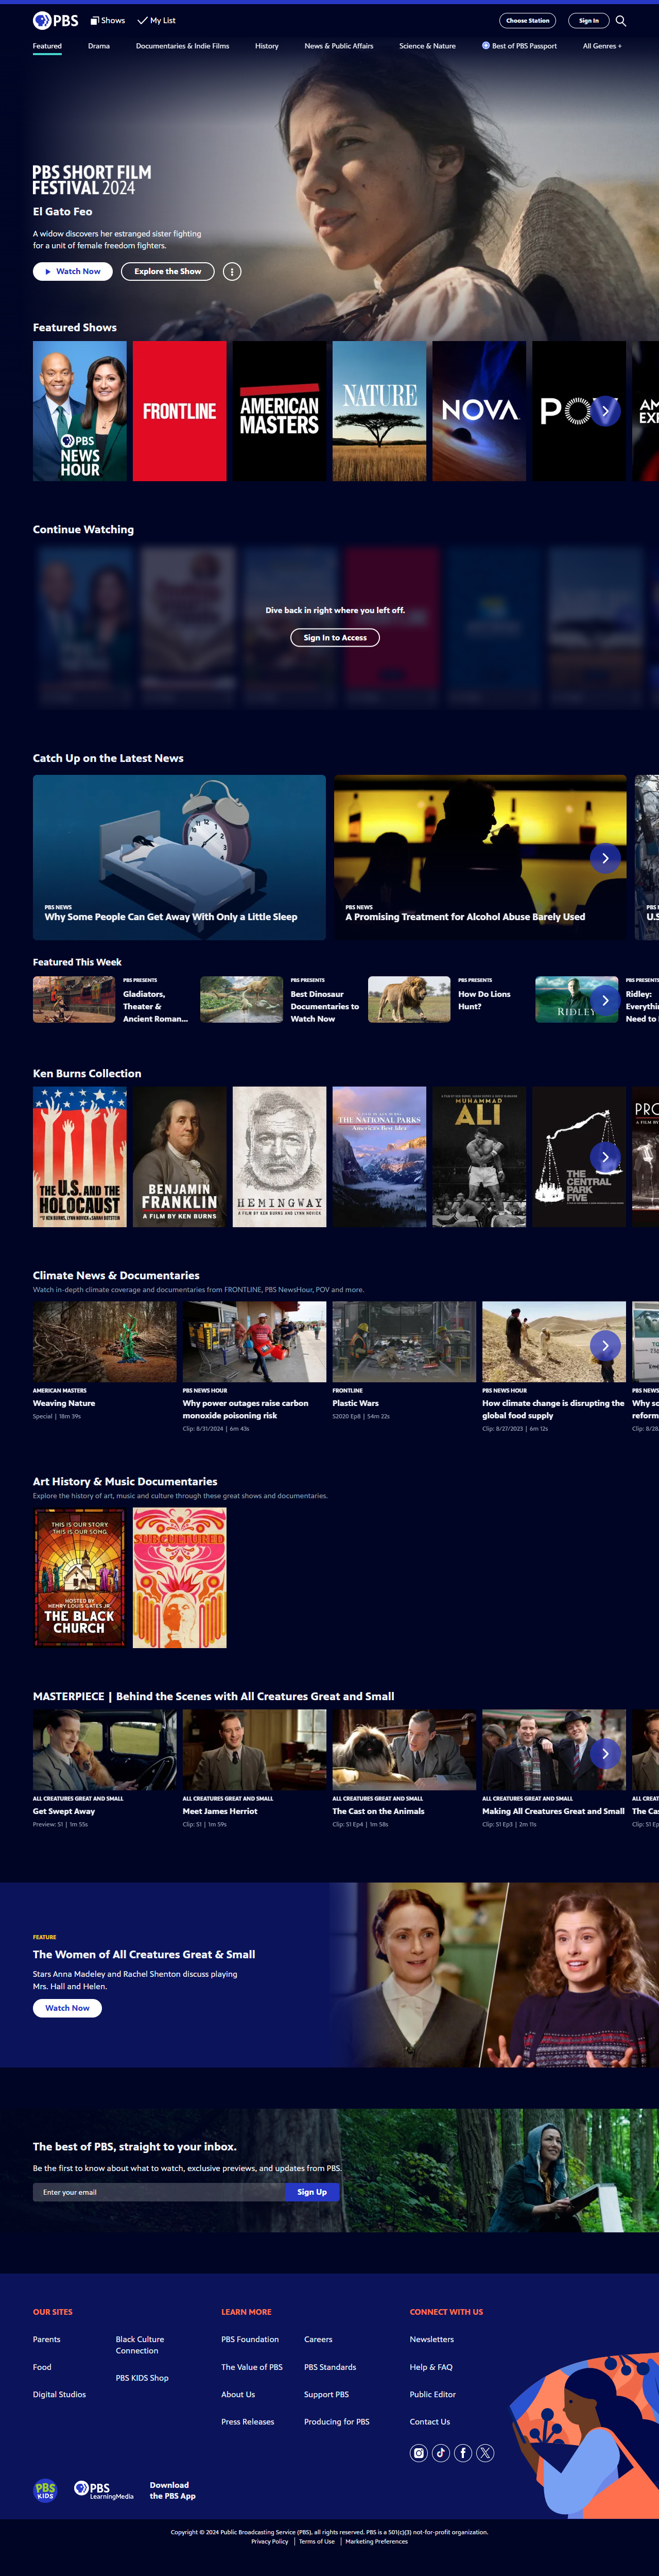The height and width of the screenshot is (2576, 659).
Task: Open the Gladiators, Theater & Ancient Roman thumbnail
Action: [x=74, y=1000]
